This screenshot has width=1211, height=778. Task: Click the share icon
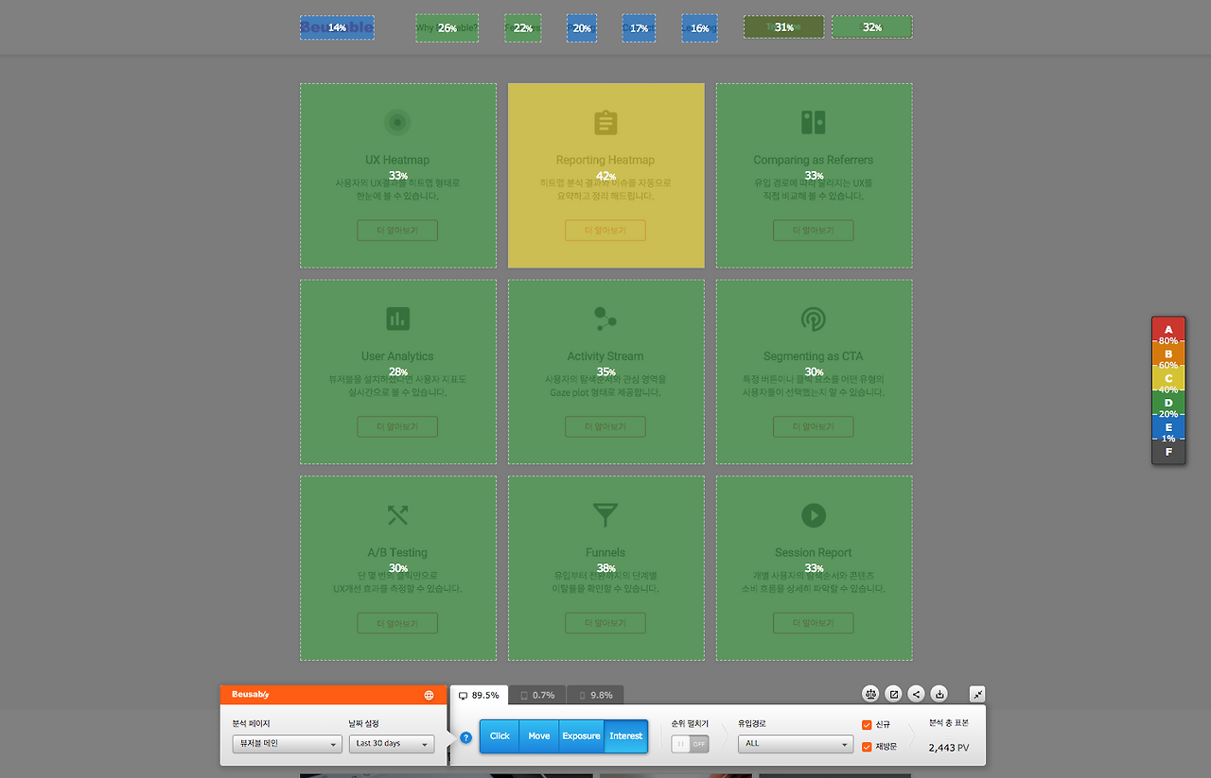coord(916,694)
